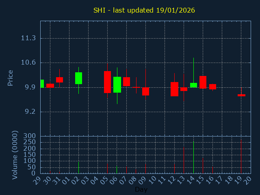
Task: Click the tall green volume bar on day 14
Action: (x=193, y=157)
